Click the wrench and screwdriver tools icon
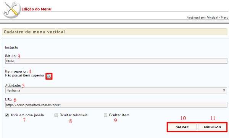Image resolution: width=229 pixels, height=138 pixels. pyautogui.click(x=11, y=10)
